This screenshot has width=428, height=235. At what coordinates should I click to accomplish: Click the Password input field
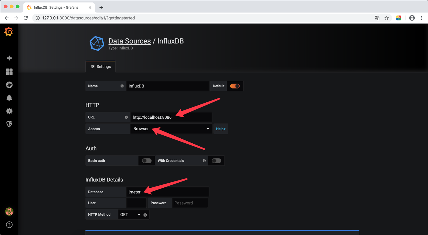[190, 203]
